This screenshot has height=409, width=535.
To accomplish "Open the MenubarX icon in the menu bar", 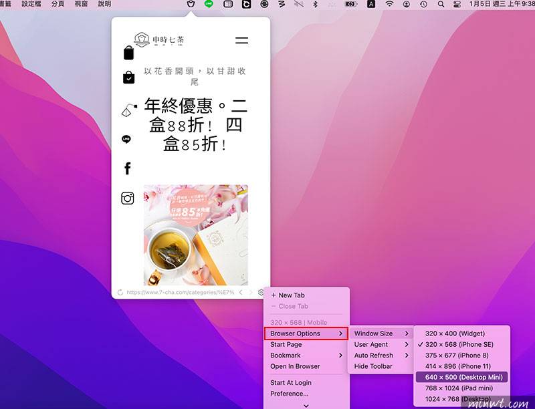I will tap(191, 4).
